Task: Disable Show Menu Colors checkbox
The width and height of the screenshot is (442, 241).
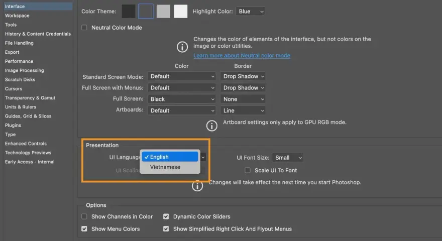Action: click(x=84, y=229)
